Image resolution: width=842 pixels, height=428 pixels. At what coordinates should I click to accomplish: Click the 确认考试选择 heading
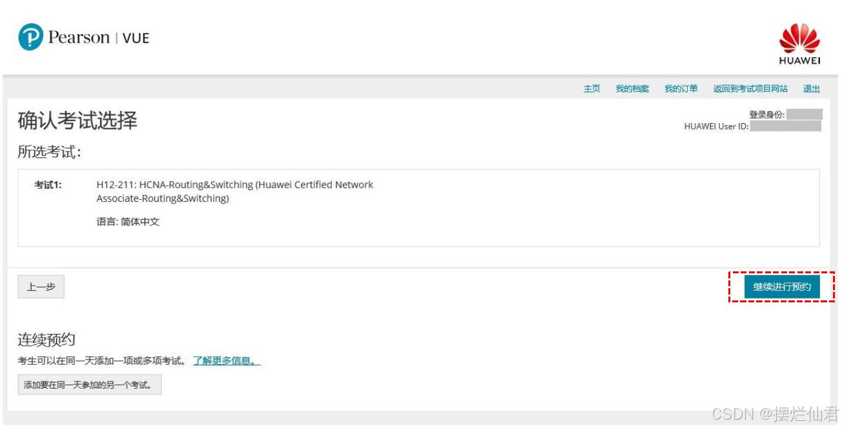(77, 121)
